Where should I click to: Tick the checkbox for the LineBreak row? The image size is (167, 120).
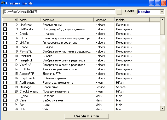[x=5, y=25]
